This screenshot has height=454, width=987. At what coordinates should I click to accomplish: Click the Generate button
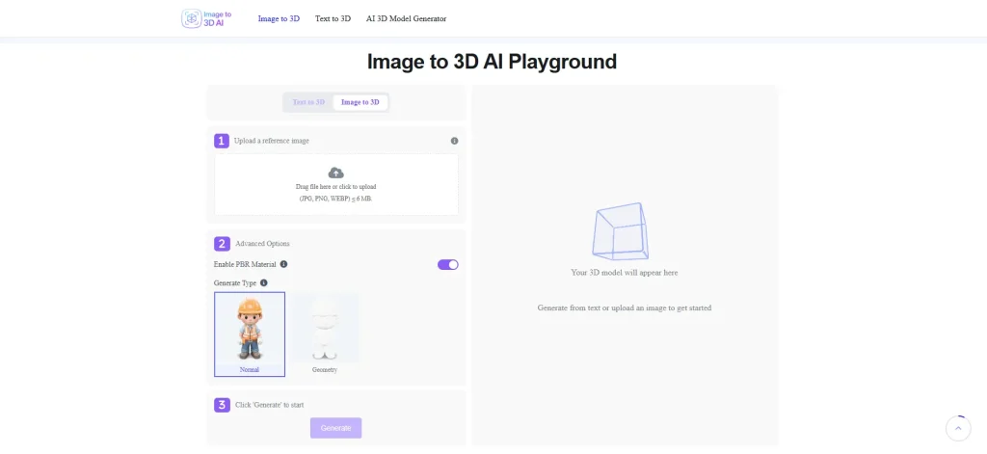tap(336, 428)
